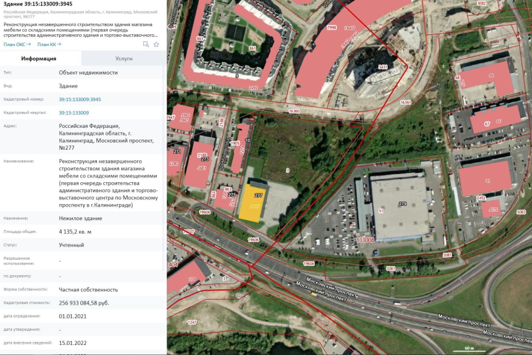Click the show-on-map magnifier icon
Viewport: 532px width, 355px height.
point(146,44)
